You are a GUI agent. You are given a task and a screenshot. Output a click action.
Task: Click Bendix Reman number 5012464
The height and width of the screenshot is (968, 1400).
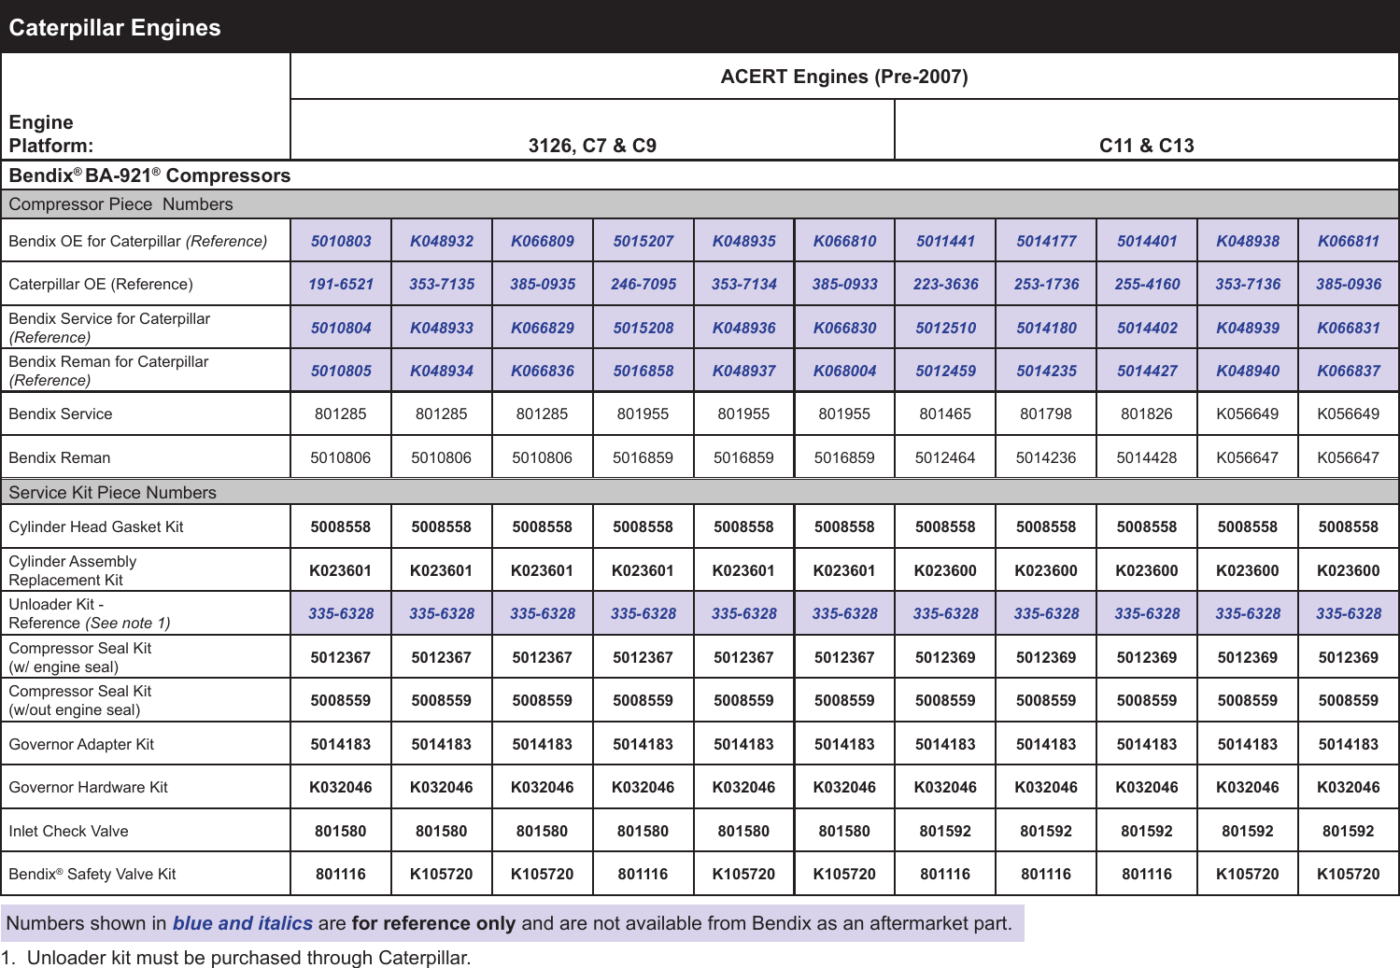point(946,457)
